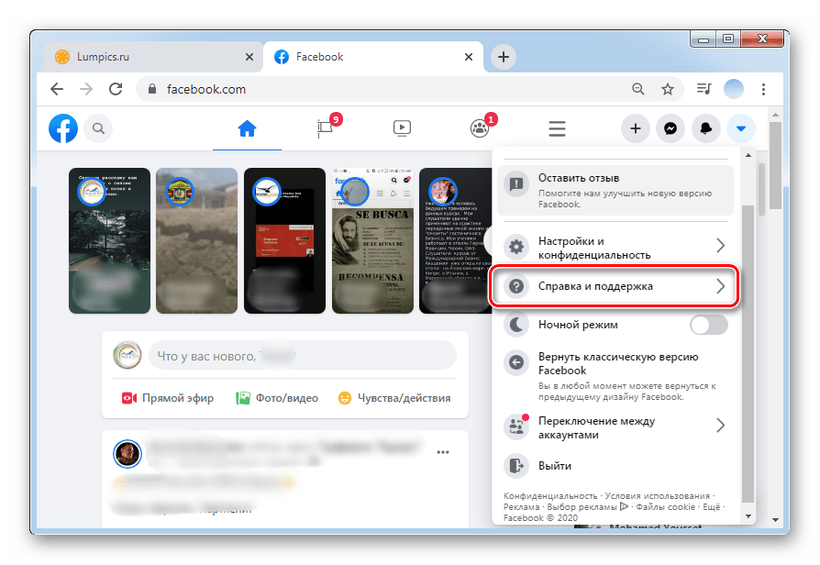Open Facebook Messenger from the top bar
Image resolution: width=820 pixels, height=565 pixels.
point(670,128)
